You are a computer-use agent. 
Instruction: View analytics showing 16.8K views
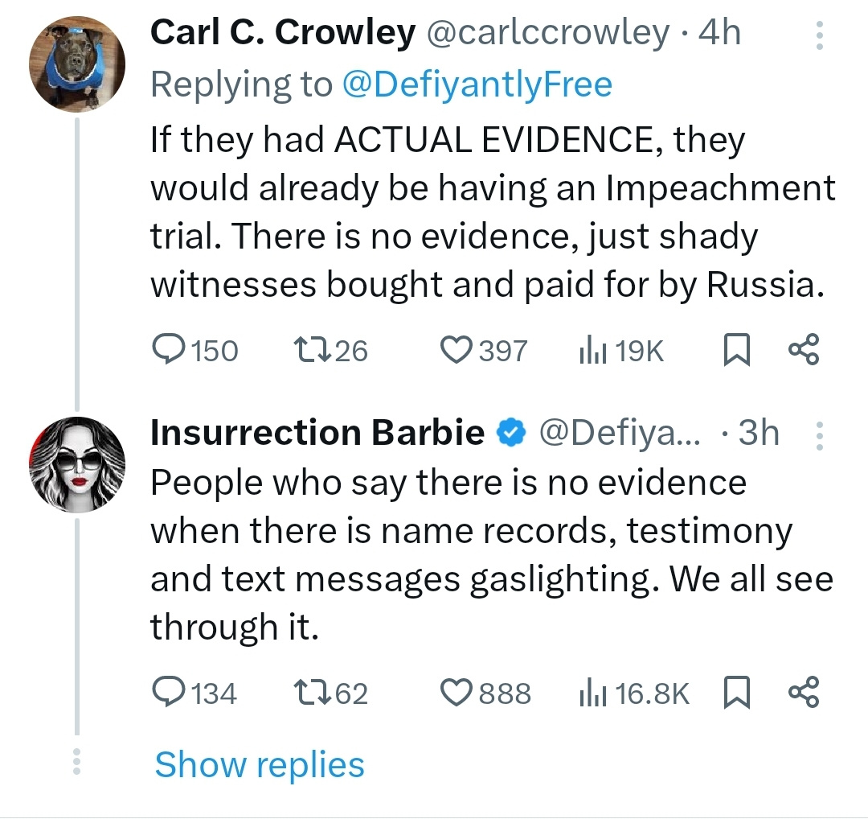click(x=592, y=693)
